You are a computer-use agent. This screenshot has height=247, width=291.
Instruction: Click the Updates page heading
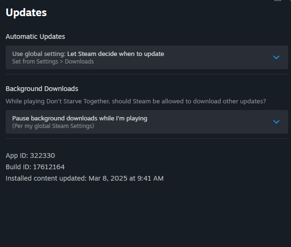click(26, 13)
